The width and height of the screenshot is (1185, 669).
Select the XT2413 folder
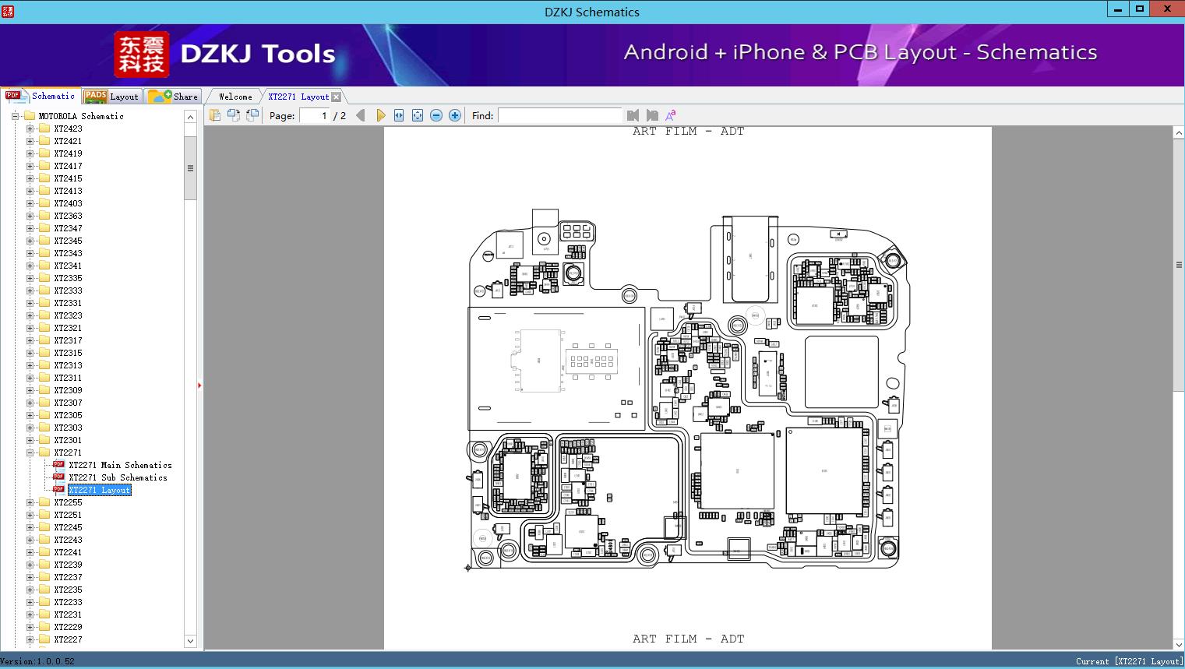68,191
